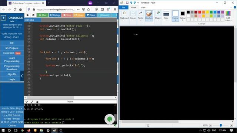Open Windows Start menu
The width and height of the screenshot is (237, 133).
(x=3, y=130)
